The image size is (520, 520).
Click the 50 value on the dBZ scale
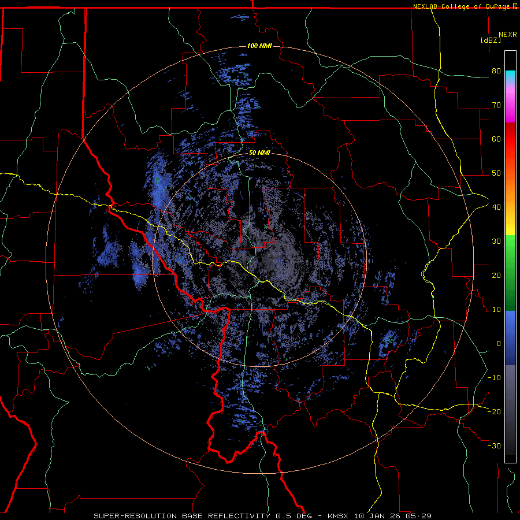pyautogui.click(x=496, y=173)
